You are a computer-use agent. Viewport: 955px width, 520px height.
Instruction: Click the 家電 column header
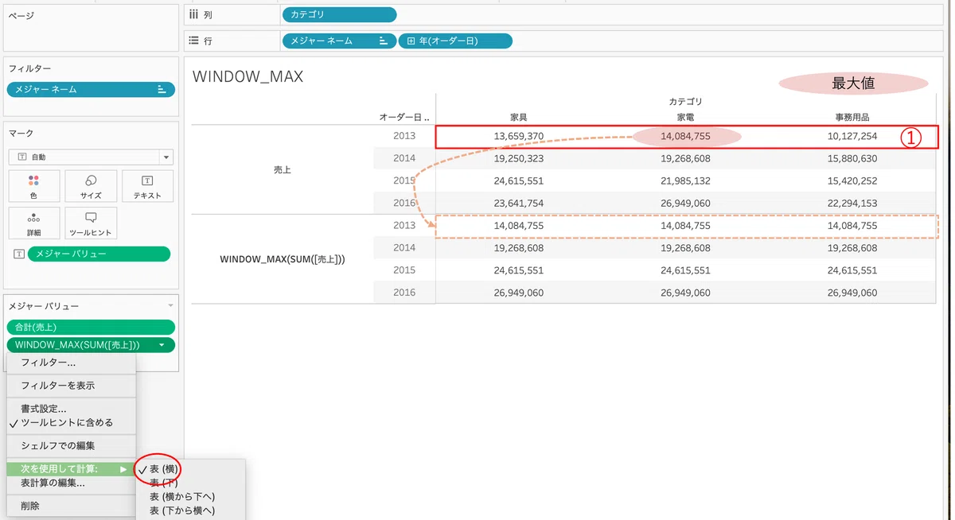pos(686,118)
